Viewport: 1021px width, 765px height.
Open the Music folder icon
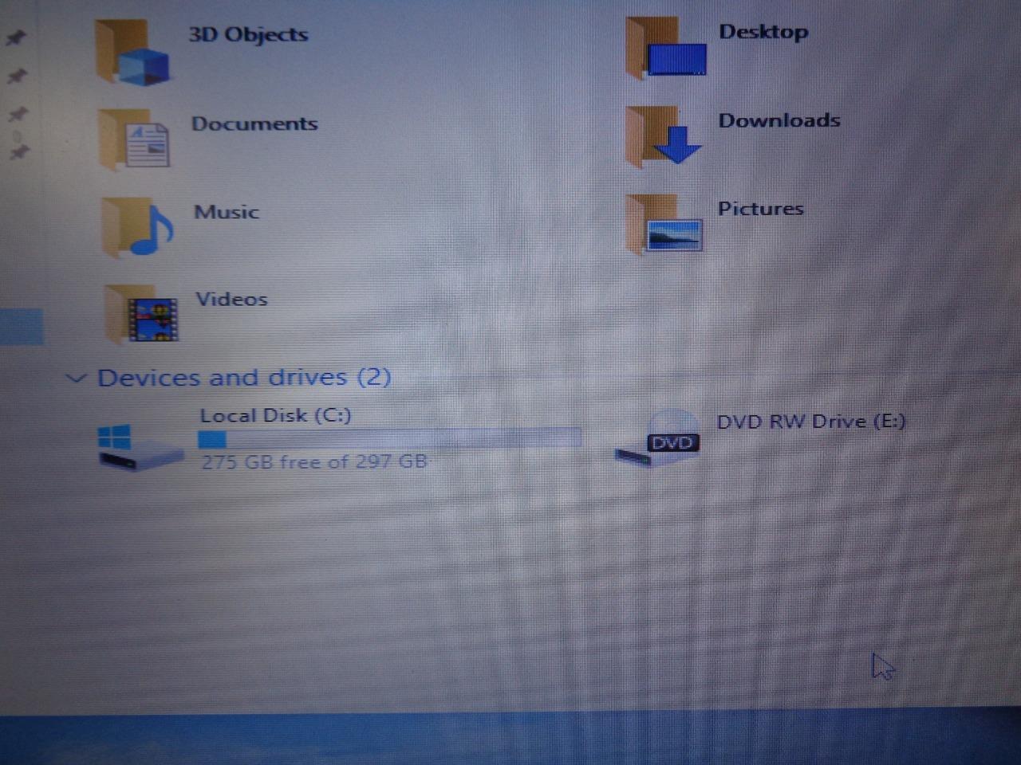click(x=137, y=228)
